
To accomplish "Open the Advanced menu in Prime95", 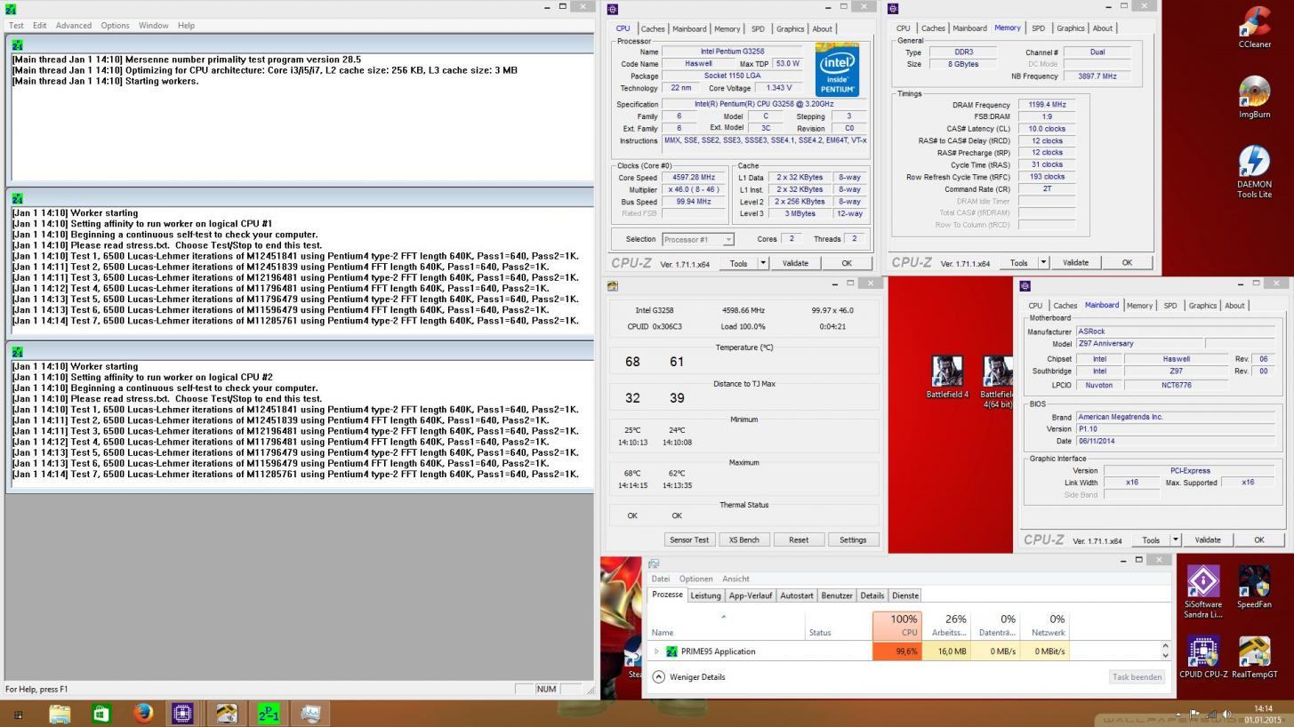I will (73, 25).
